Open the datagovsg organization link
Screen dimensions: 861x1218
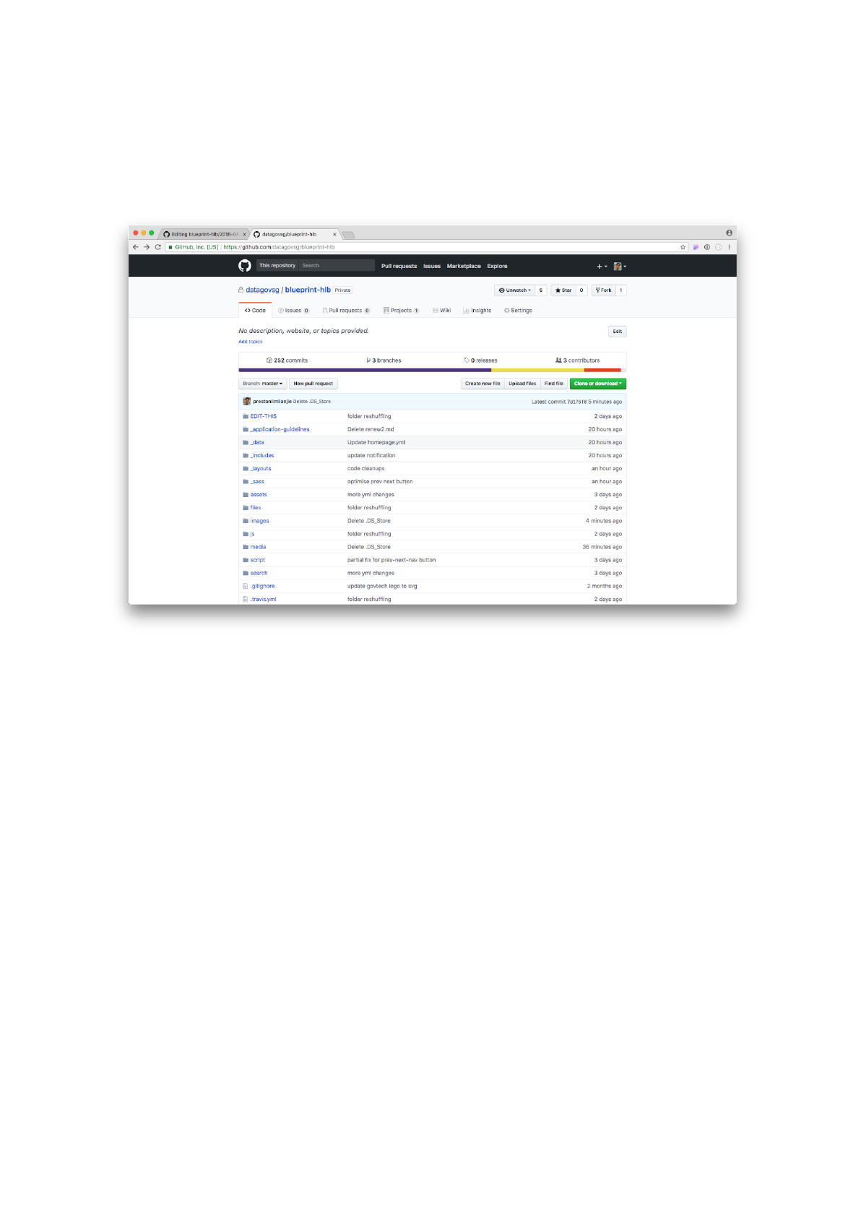pos(262,290)
